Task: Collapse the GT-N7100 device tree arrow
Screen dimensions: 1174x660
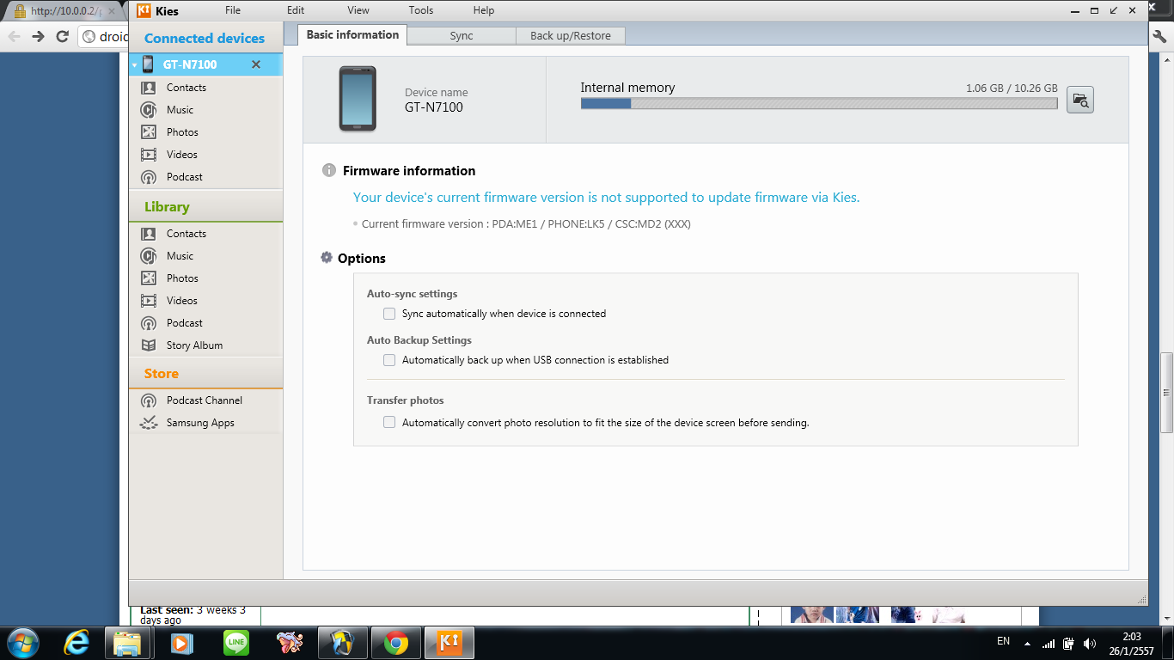Action: tap(135, 64)
